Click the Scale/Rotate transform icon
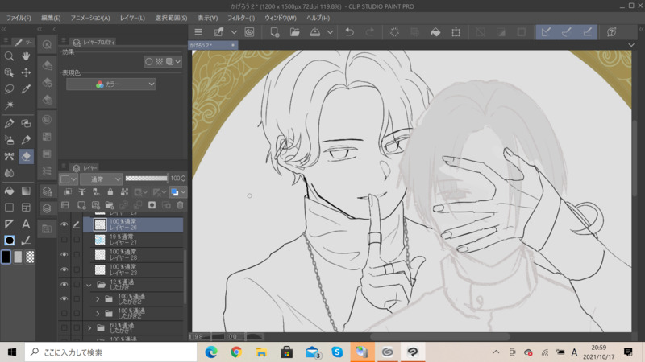Screen dimensions: 645x362 pos(456,32)
